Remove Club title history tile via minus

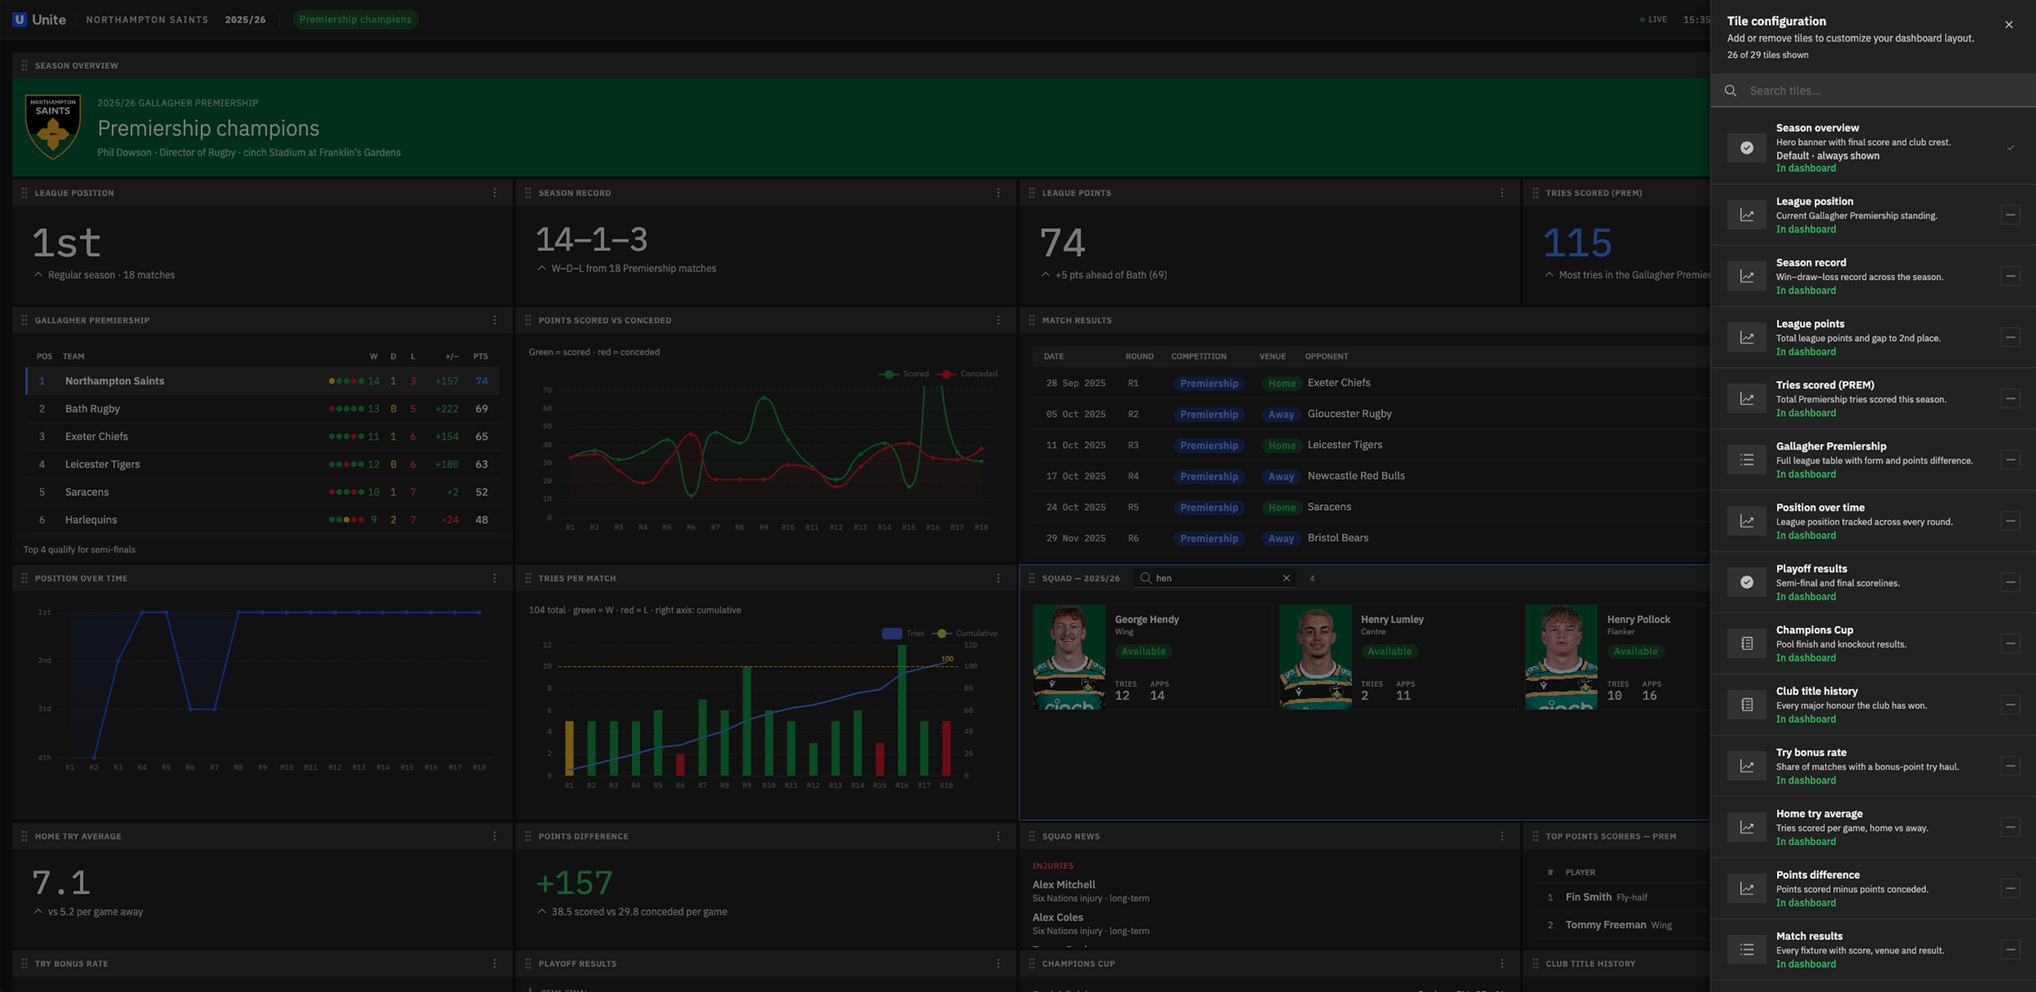tap(2010, 704)
